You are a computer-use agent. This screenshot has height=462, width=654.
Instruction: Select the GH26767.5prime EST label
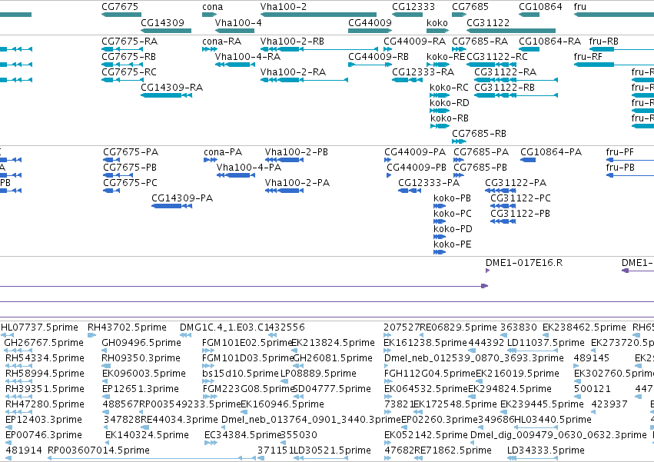[x=44, y=343]
